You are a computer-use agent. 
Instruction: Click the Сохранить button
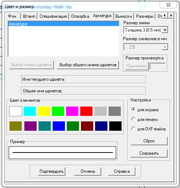149,153
